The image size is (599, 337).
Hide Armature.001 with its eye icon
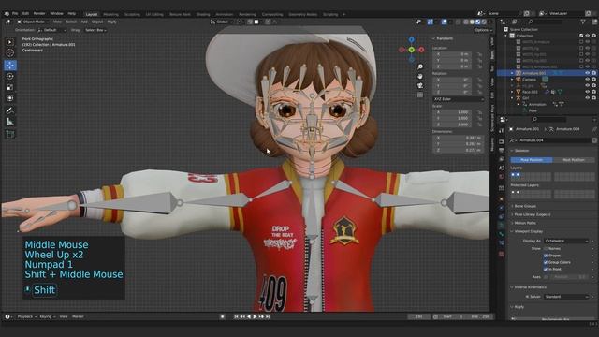coord(588,73)
